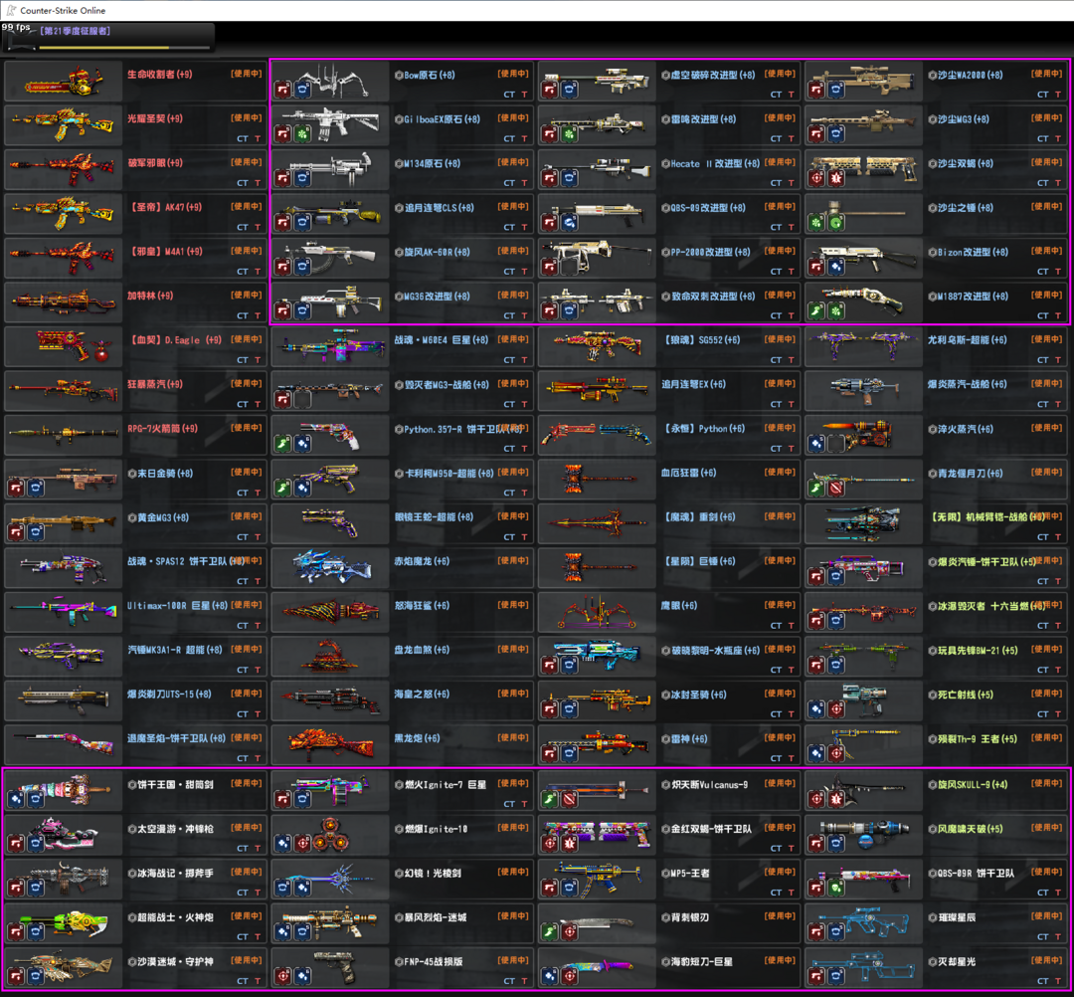The image size is (1074, 997).
Task: Click the weapon name 沙漠迷城·守护神
Action: click(175, 961)
